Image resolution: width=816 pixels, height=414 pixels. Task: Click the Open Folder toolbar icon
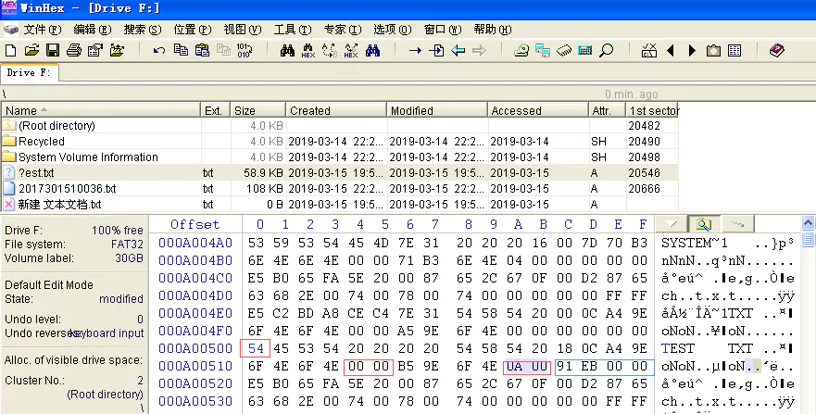117,50
